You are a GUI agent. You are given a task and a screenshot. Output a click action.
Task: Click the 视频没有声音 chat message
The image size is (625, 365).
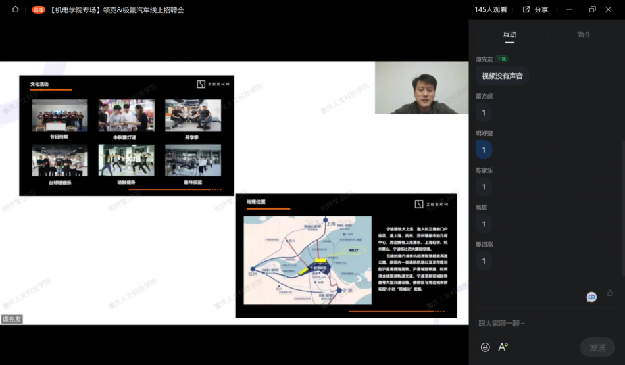click(x=502, y=76)
